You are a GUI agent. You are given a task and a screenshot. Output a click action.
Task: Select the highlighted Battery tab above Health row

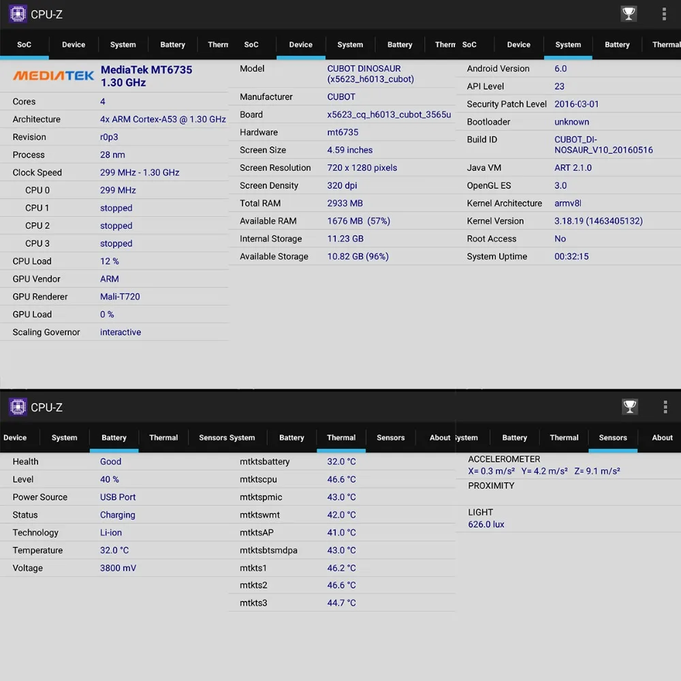point(114,438)
